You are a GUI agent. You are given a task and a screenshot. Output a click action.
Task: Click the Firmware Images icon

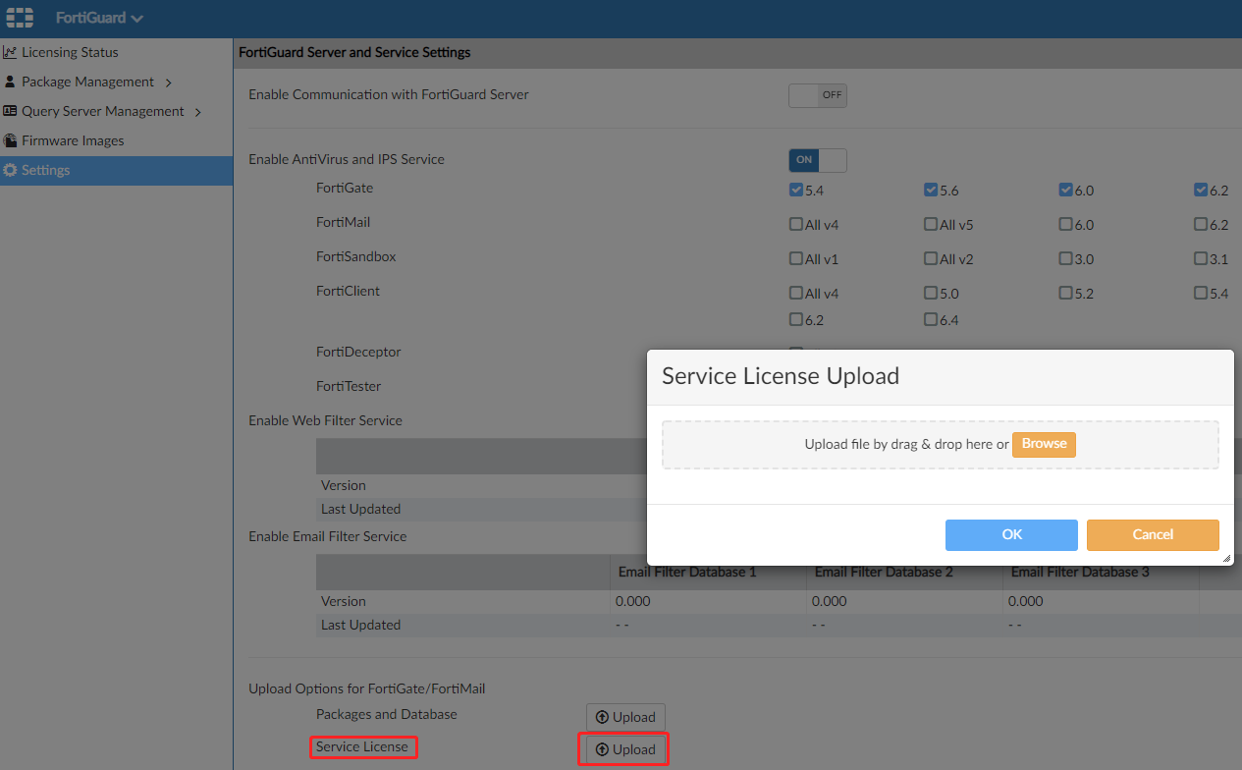tap(10, 140)
